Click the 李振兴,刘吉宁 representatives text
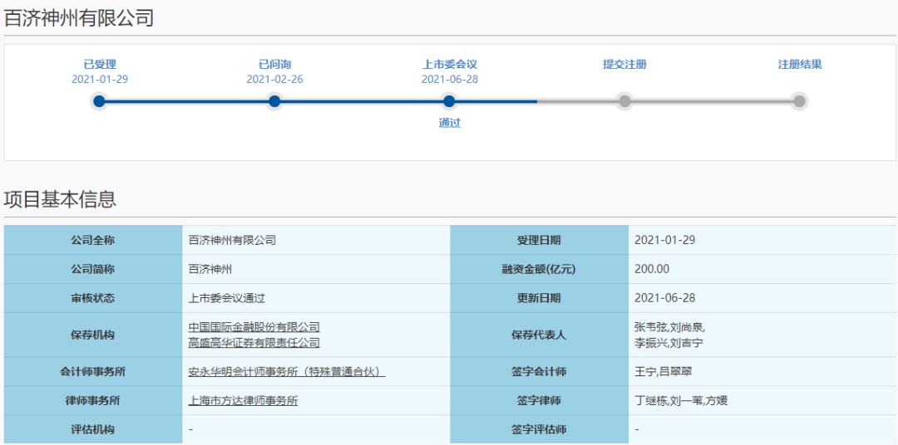This screenshot has width=898, height=445. point(669,343)
